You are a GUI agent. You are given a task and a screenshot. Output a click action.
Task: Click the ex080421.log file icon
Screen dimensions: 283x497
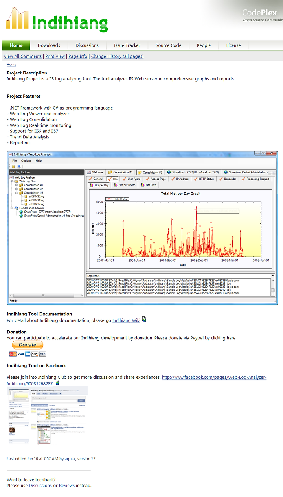pos(26,200)
